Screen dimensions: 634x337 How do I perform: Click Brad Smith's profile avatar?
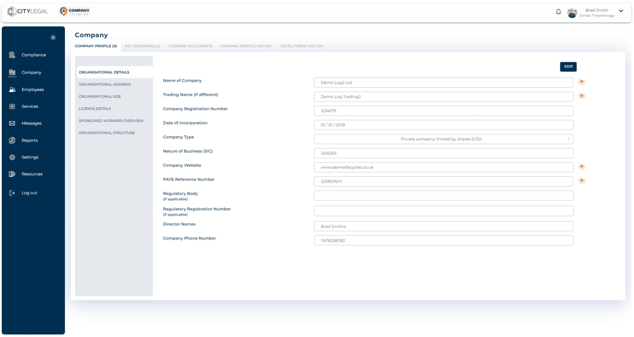click(572, 13)
